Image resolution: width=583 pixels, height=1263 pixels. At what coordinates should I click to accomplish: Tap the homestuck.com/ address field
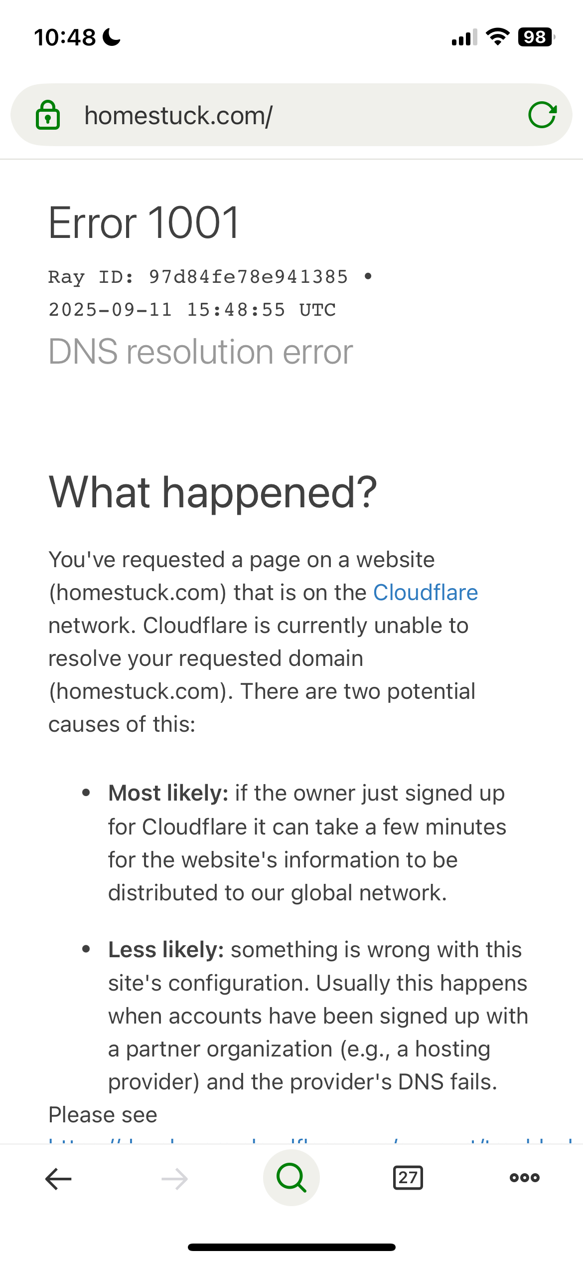coord(291,115)
